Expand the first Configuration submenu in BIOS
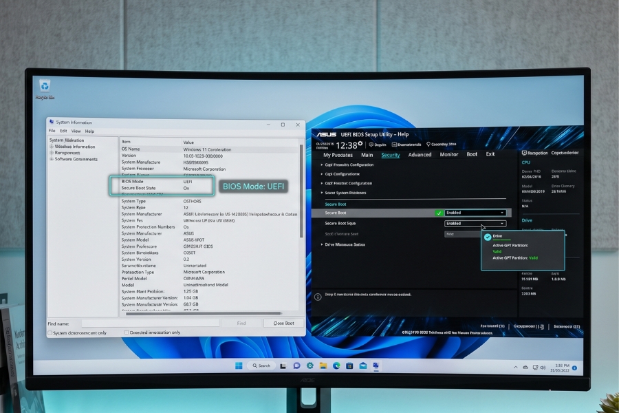 coord(322,165)
